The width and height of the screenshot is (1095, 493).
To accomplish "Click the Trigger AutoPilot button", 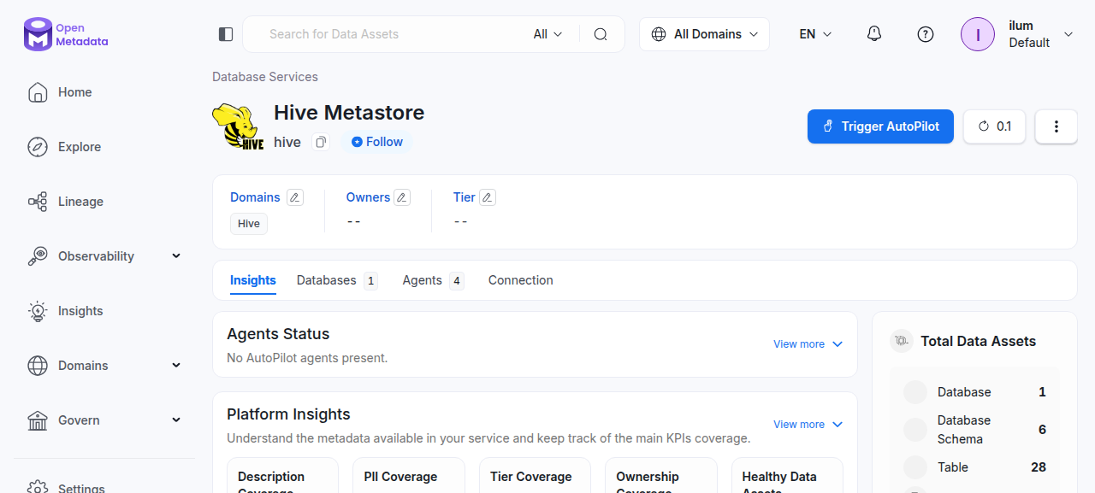I will point(880,126).
